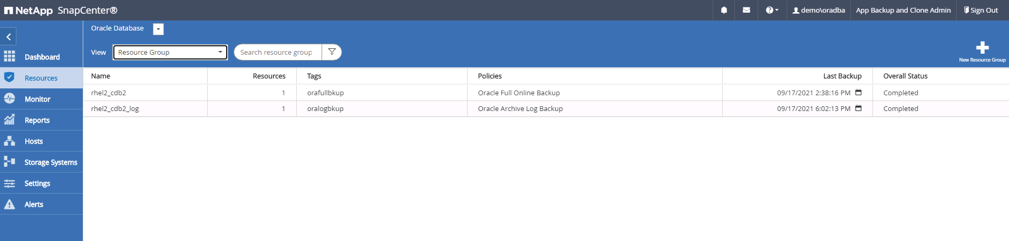The height and width of the screenshot is (241, 1009).
Task: Click Completed status for rhel2_cdb2
Action: click(900, 93)
